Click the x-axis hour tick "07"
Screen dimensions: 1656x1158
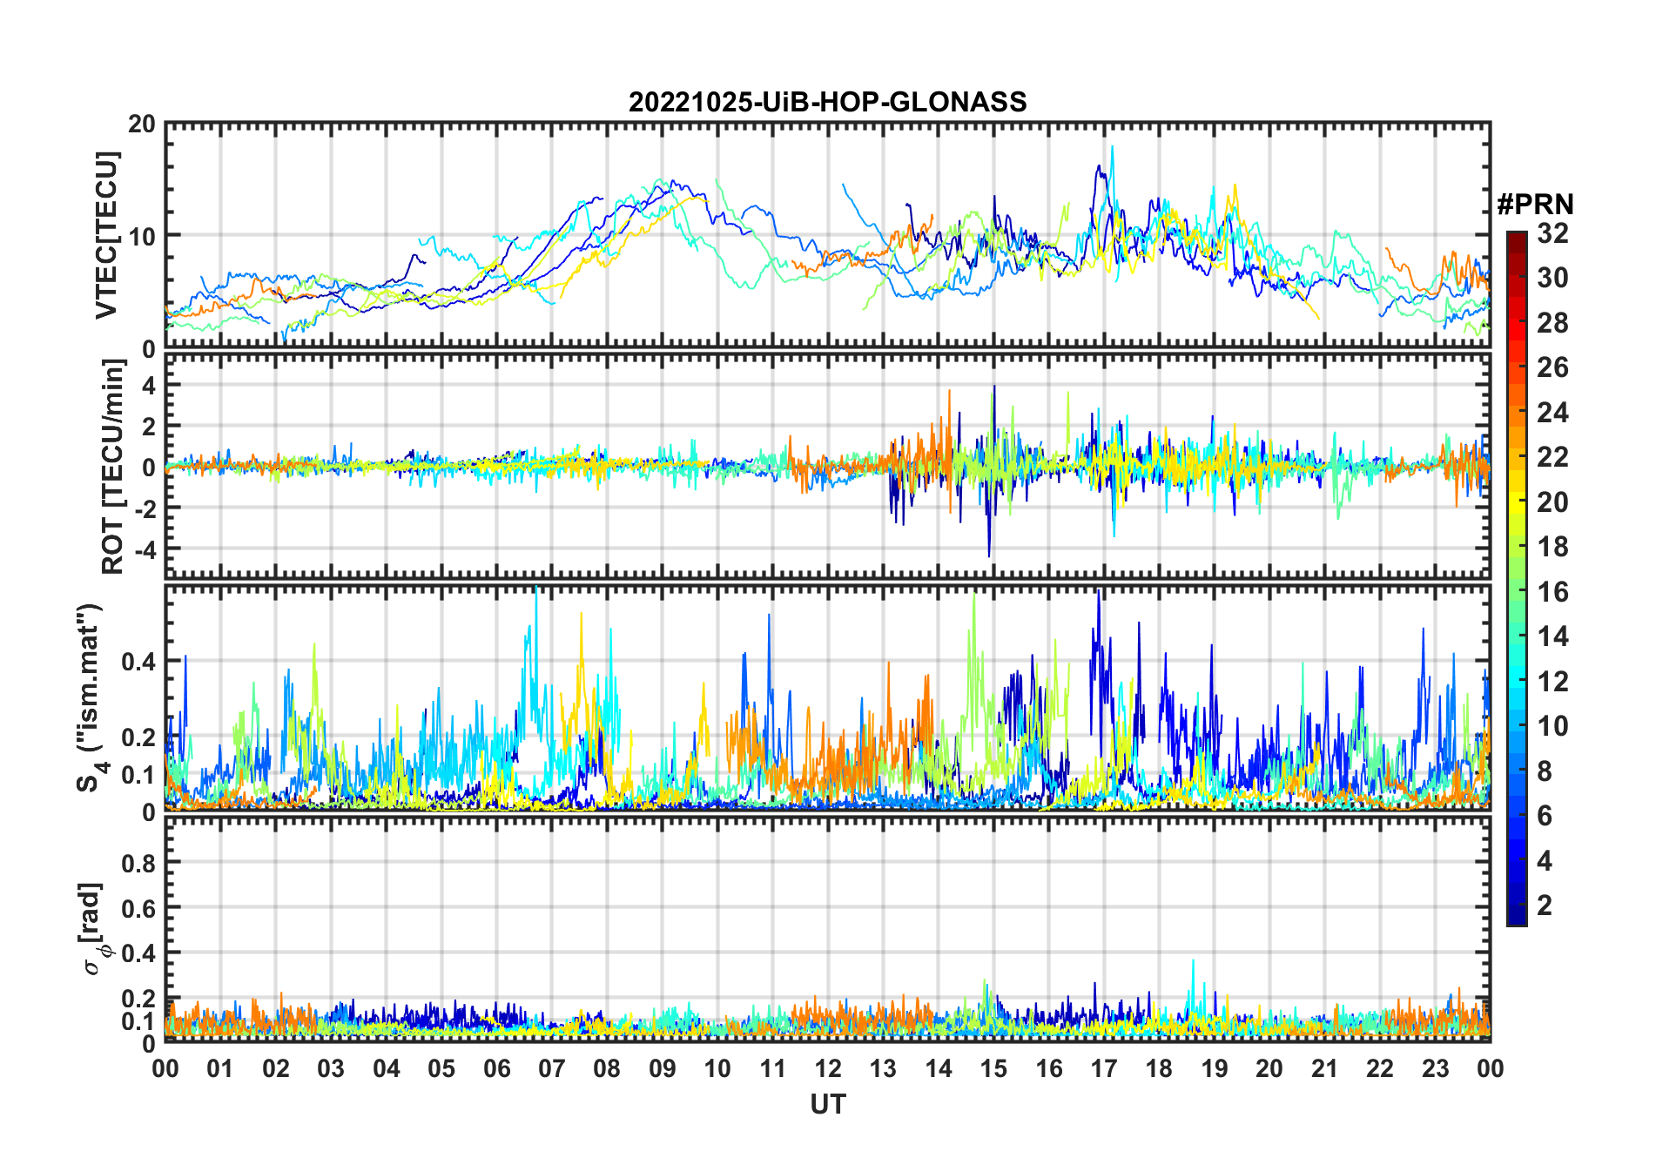(x=552, y=1068)
